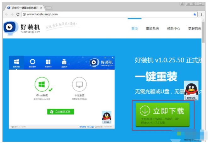Click the 常见问题 link in preview footer
The width and height of the screenshot is (209, 143).
click(x=90, y=127)
